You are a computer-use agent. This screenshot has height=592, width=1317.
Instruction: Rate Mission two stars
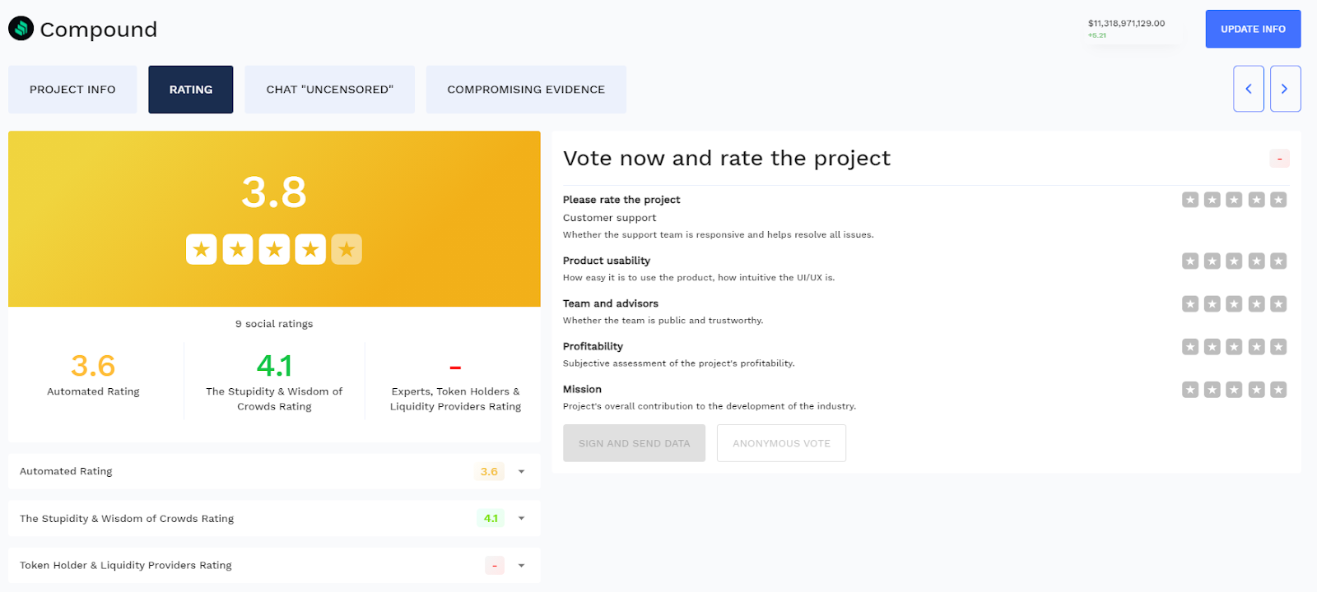(1212, 390)
